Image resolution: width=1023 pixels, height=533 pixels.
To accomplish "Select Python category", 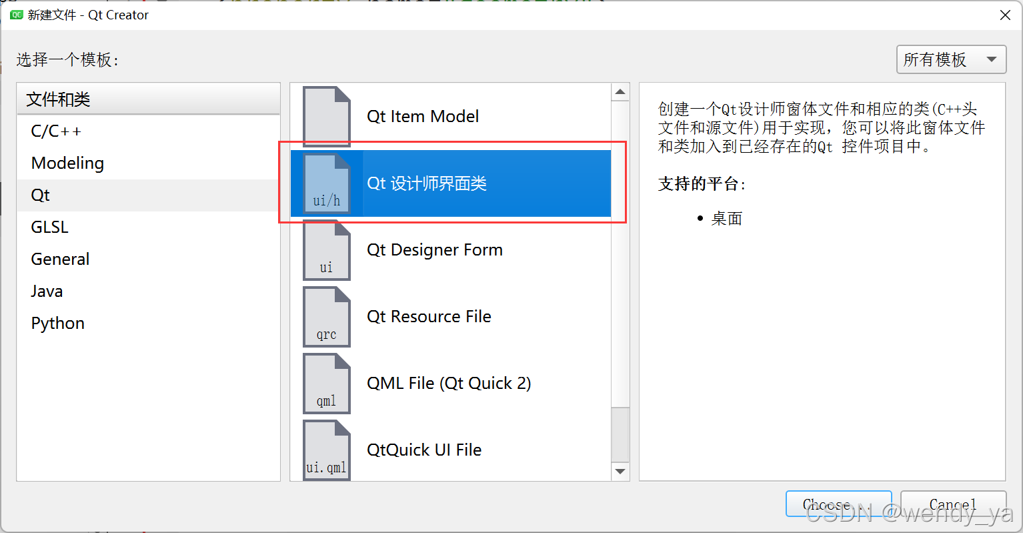I will (148, 323).
